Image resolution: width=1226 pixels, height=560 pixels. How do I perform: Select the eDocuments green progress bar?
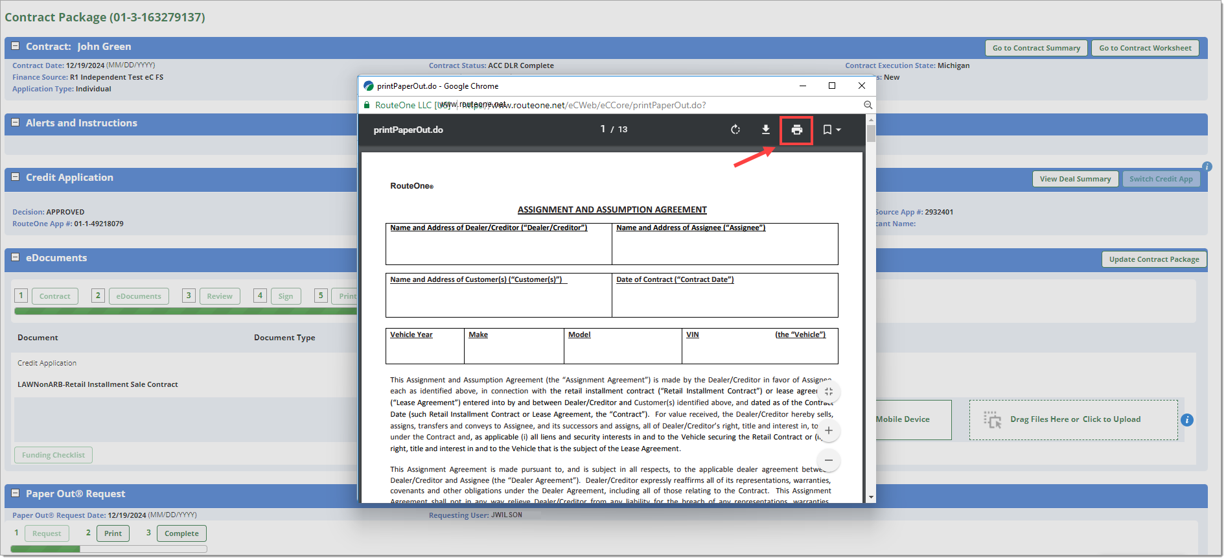(x=185, y=311)
